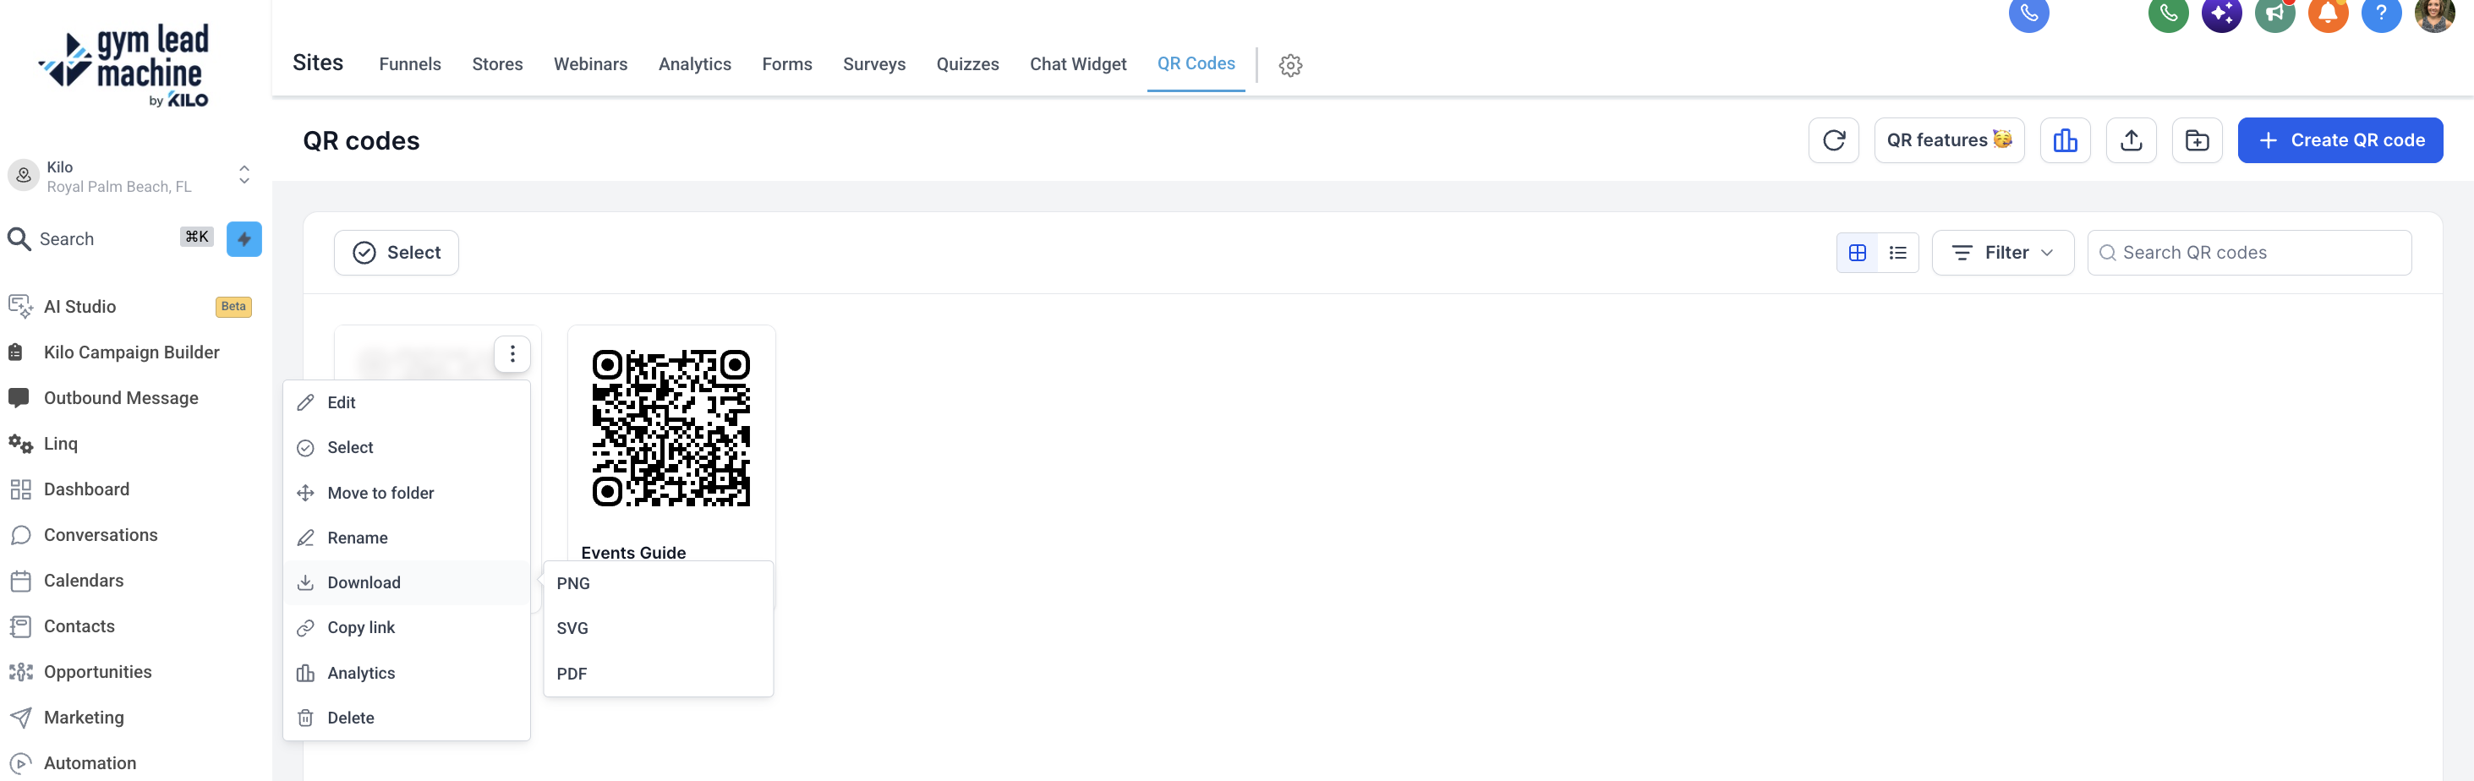Open Sites settings gear icon
The height and width of the screenshot is (781, 2474).
tap(1289, 65)
